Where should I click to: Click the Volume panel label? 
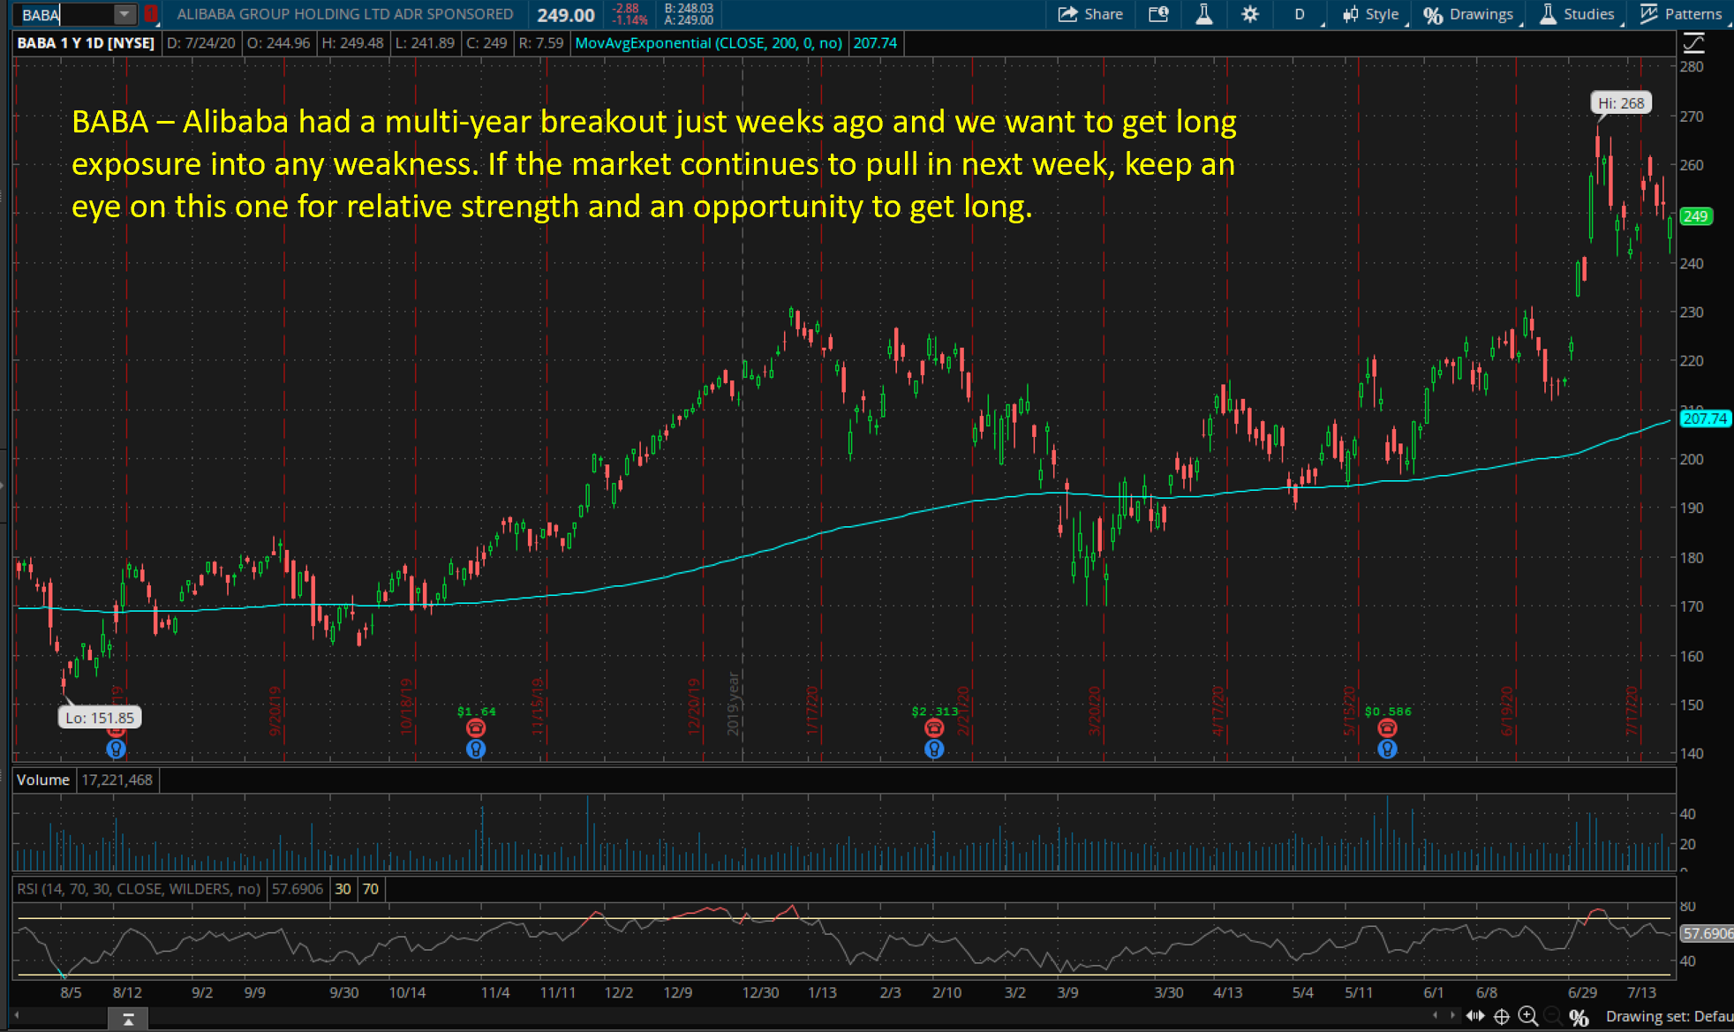(42, 780)
